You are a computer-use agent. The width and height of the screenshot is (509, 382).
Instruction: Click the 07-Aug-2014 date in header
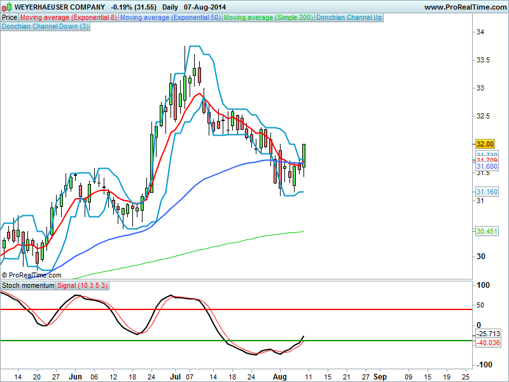click(x=204, y=7)
